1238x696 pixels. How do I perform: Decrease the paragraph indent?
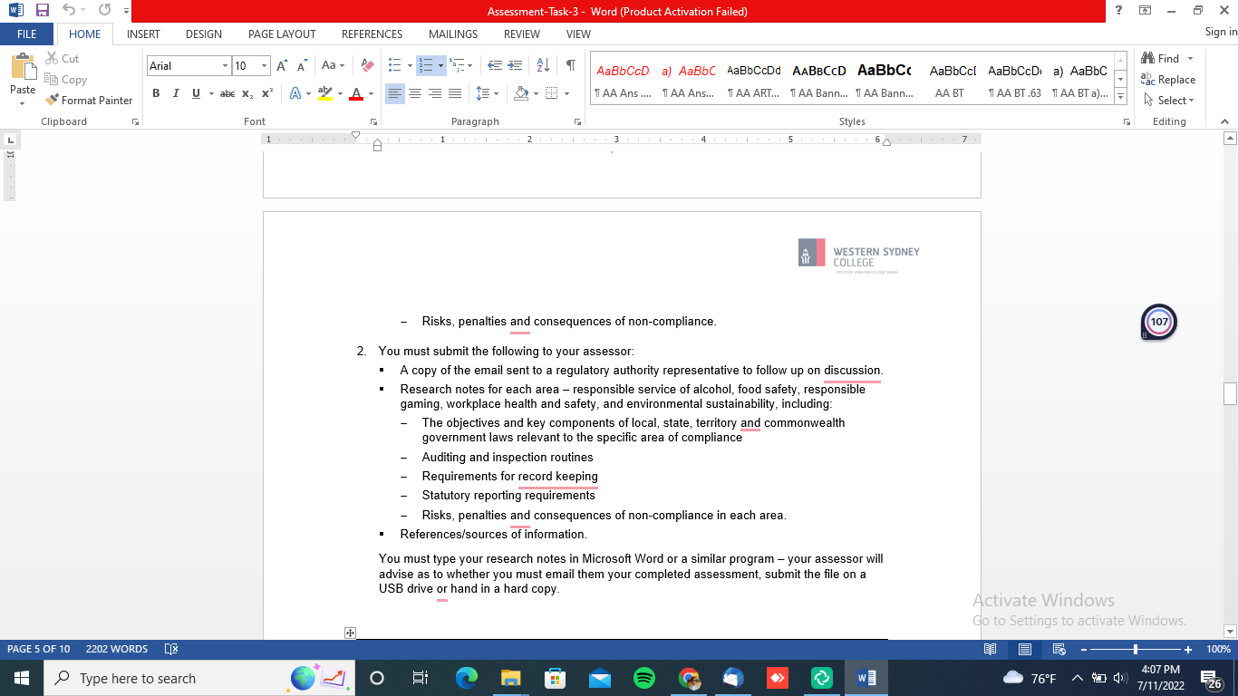495,66
